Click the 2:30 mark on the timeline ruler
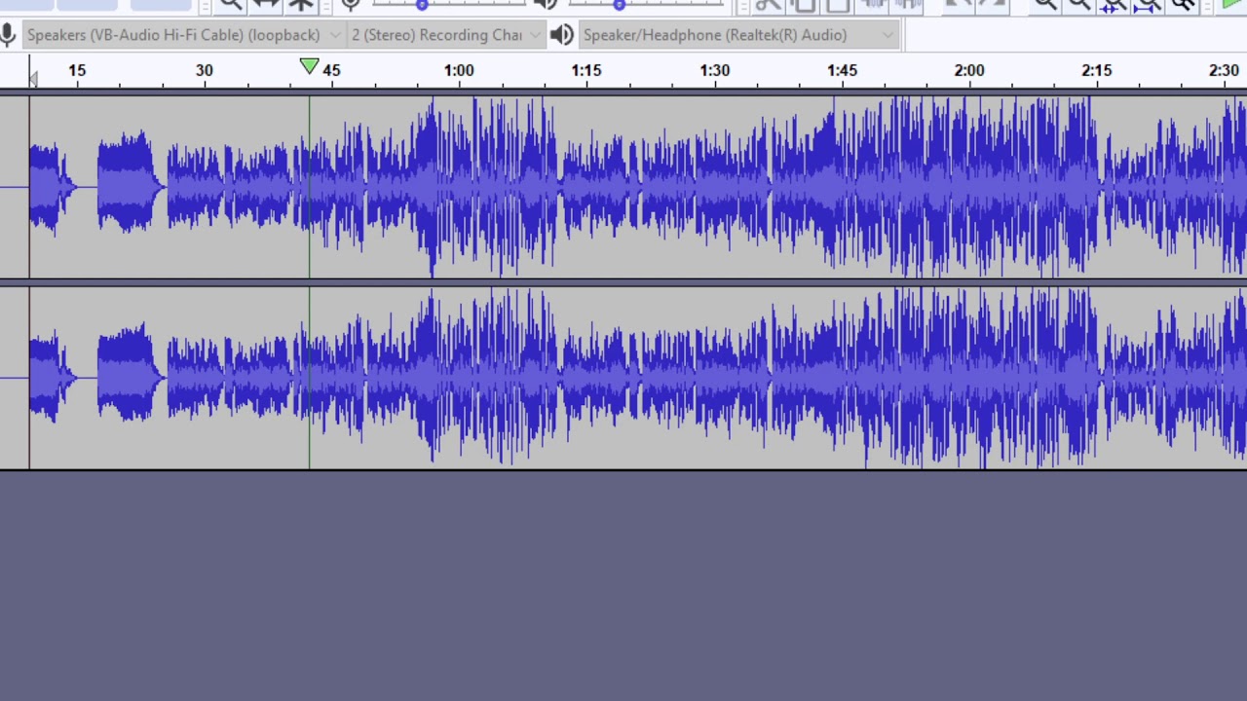The height and width of the screenshot is (701, 1247). coord(1224,70)
